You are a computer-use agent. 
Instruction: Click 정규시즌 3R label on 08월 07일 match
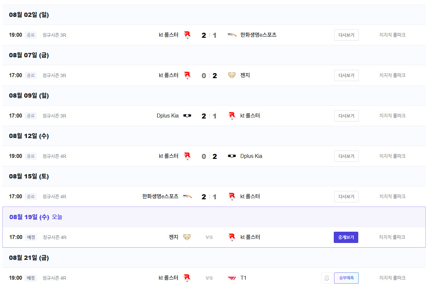pyautogui.click(x=54, y=75)
